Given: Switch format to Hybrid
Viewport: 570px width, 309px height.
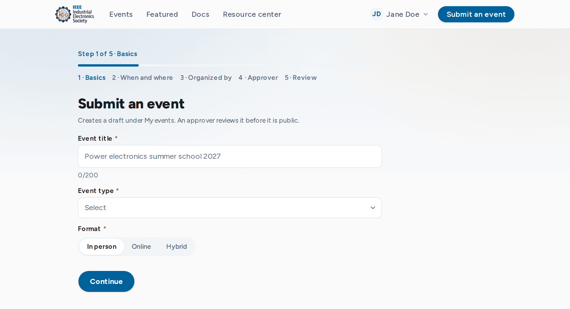Looking at the screenshot, I should [x=177, y=247].
